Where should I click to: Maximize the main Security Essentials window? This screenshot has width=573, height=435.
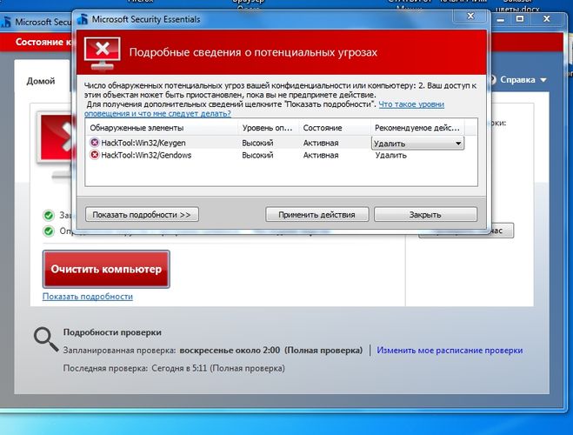coord(520,19)
